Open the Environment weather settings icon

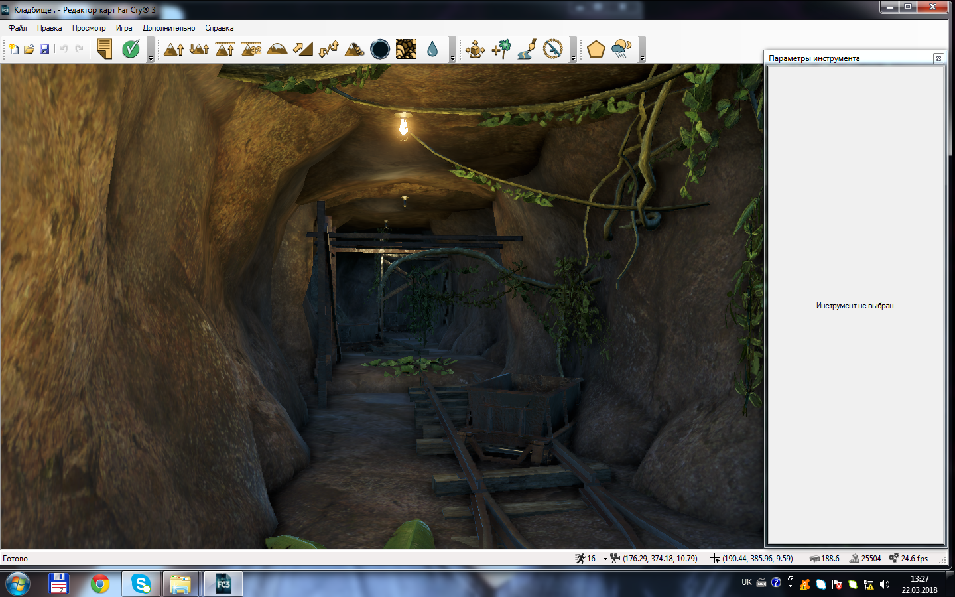[621, 49]
